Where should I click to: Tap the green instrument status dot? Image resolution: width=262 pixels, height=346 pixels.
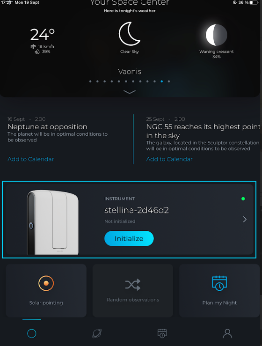coord(243,199)
